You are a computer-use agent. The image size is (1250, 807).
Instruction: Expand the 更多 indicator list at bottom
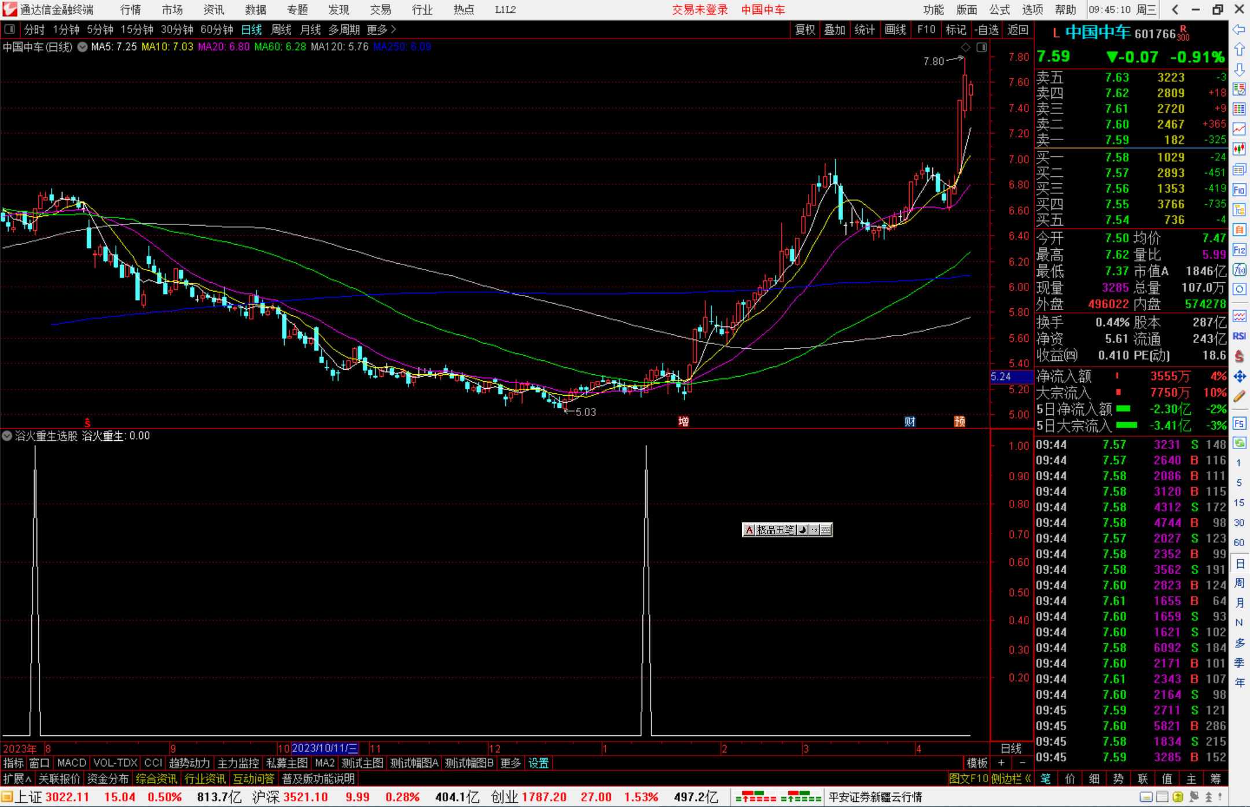[510, 763]
